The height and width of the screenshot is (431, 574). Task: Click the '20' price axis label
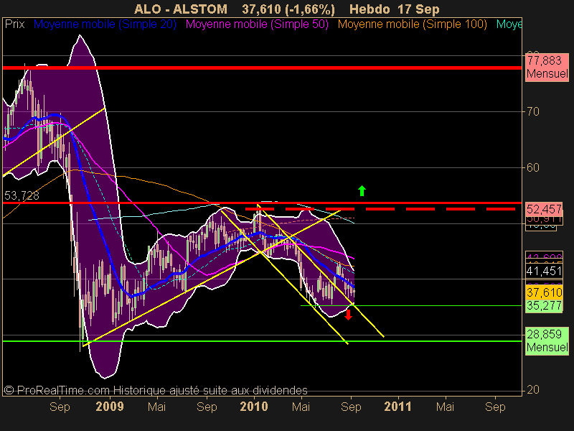[x=533, y=390]
